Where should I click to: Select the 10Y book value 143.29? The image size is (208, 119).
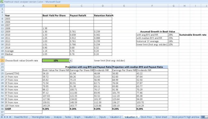click(x=56, y=106)
